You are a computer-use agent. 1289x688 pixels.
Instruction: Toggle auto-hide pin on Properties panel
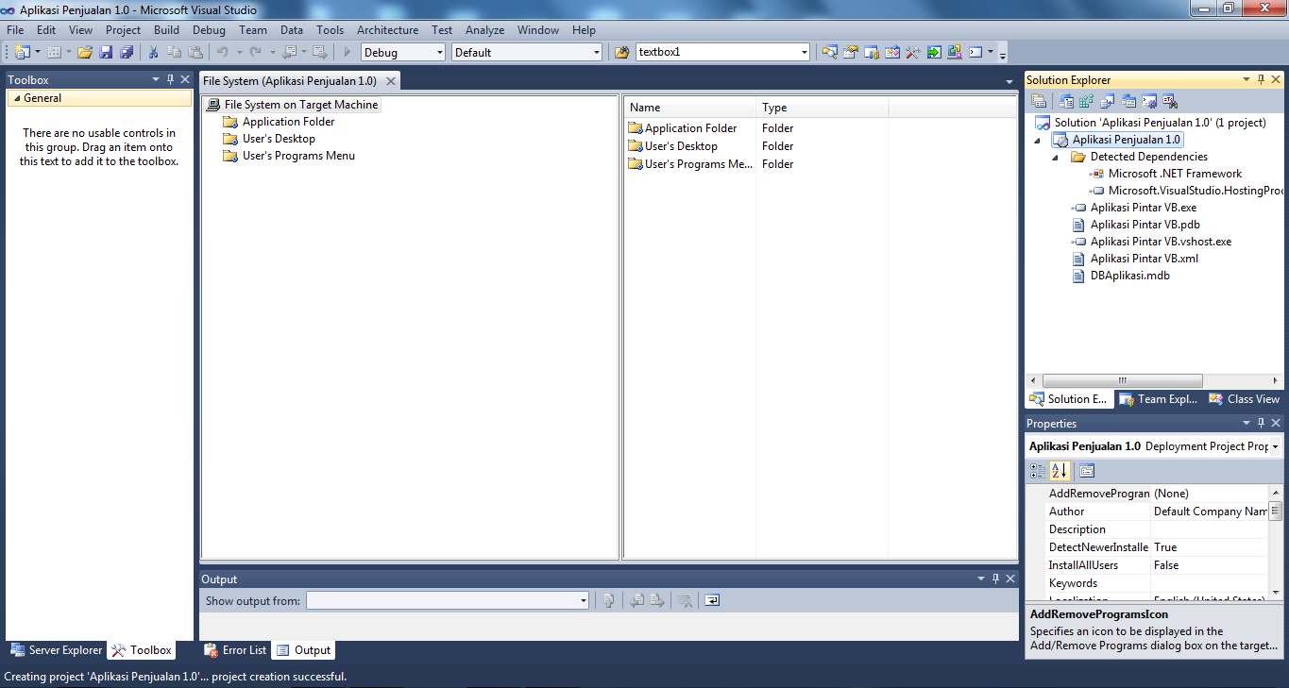tap(1260, 424)
